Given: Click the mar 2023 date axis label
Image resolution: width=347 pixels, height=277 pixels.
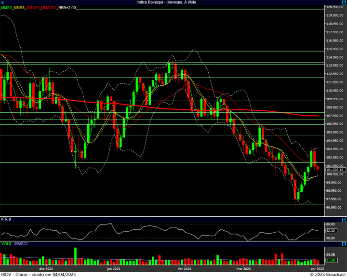Looking at the screenshot, I should click(243, 269).
